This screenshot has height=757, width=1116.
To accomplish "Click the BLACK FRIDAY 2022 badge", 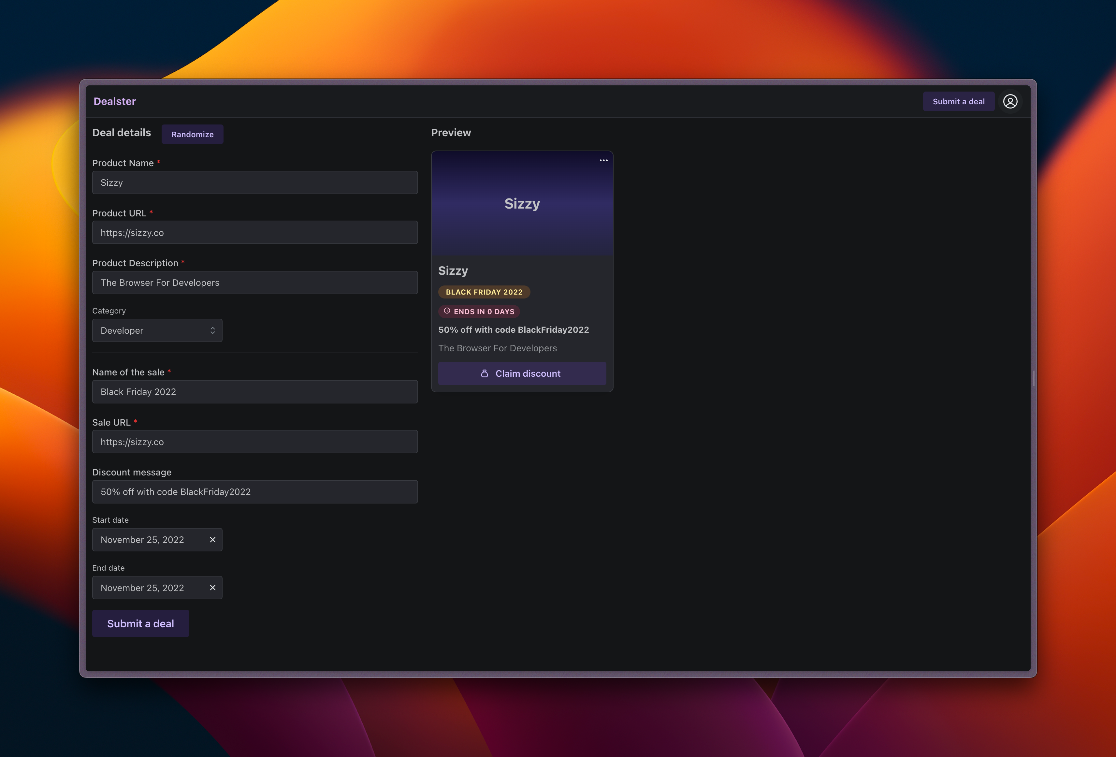I will click(x=484, y=292).
